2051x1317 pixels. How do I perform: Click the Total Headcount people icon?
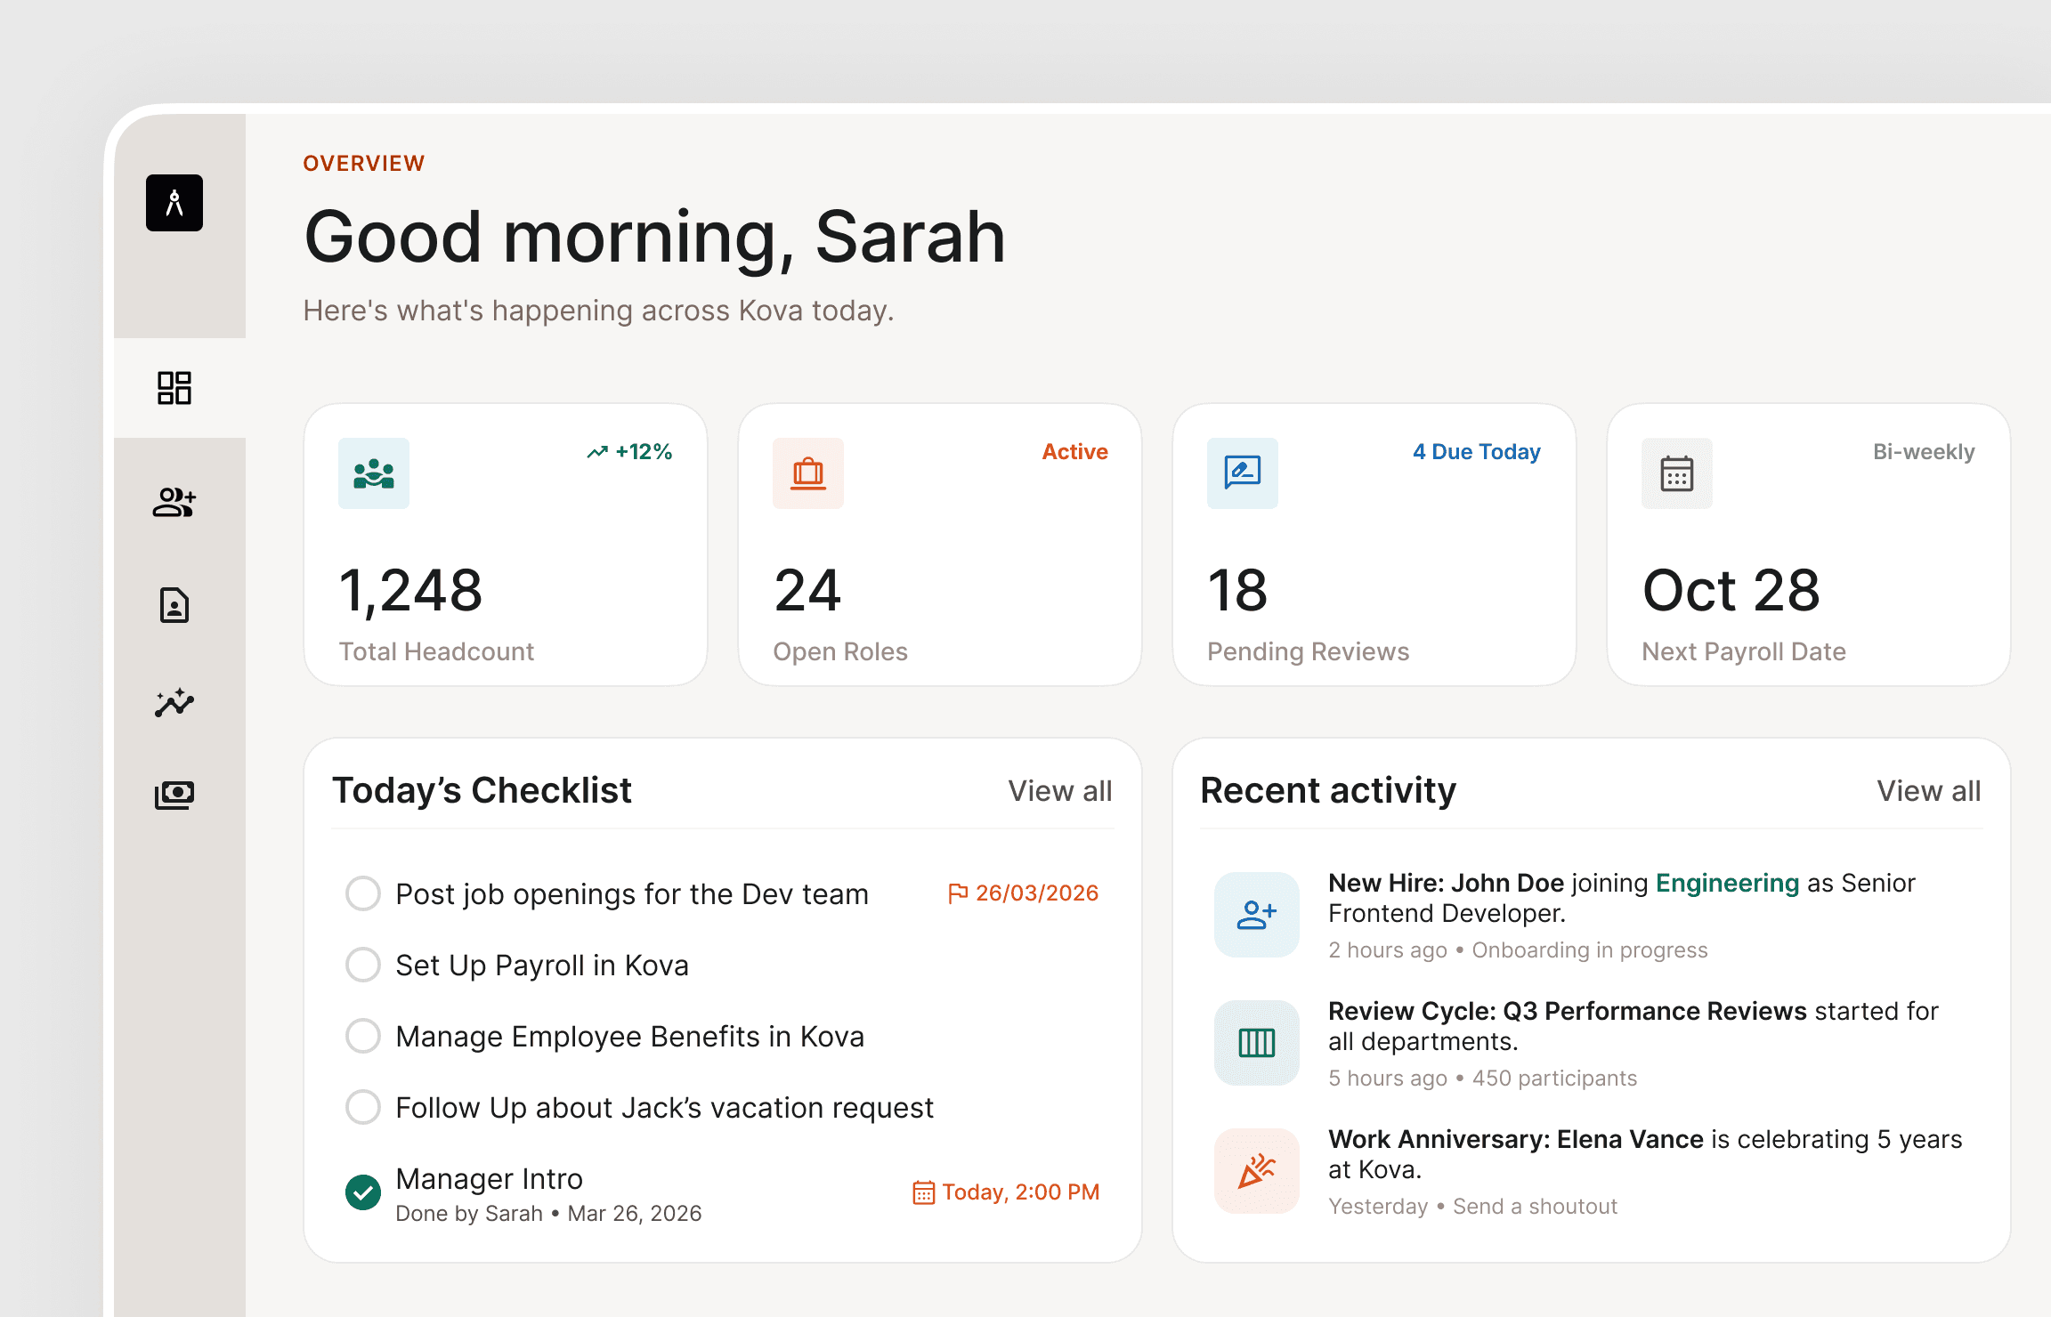click(x=374, y=473)
